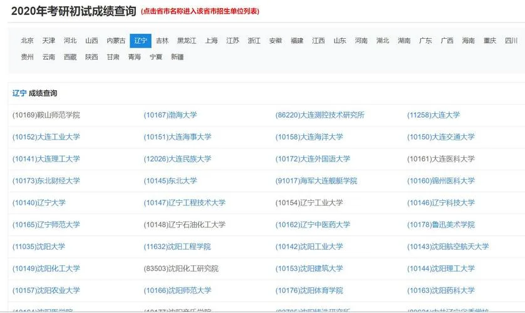Open the (10158)大连海洋大学 link
Image resolution: width=525 pixels, height=313 pixels.
[x=309, y=137]
